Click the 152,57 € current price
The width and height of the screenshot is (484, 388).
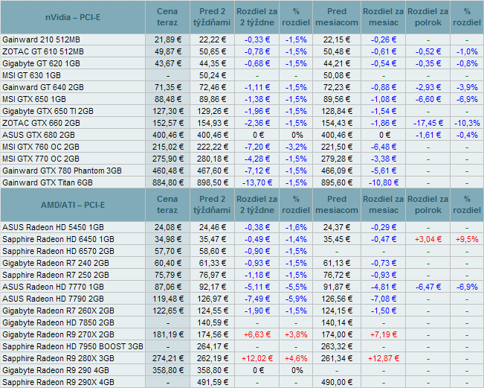(168, 123)
